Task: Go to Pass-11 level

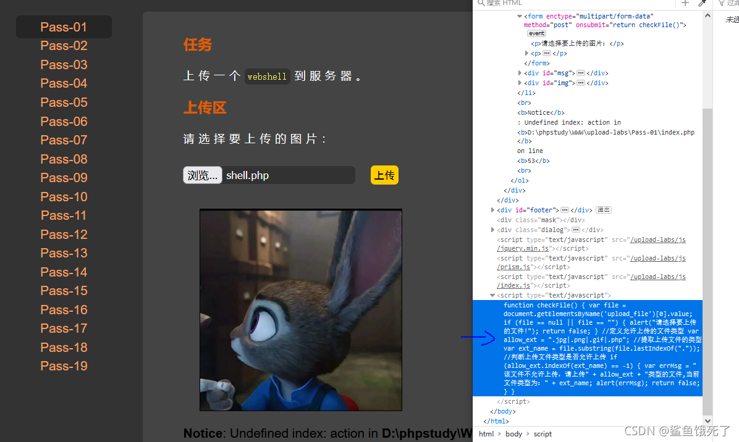Action: click(64, 215)
